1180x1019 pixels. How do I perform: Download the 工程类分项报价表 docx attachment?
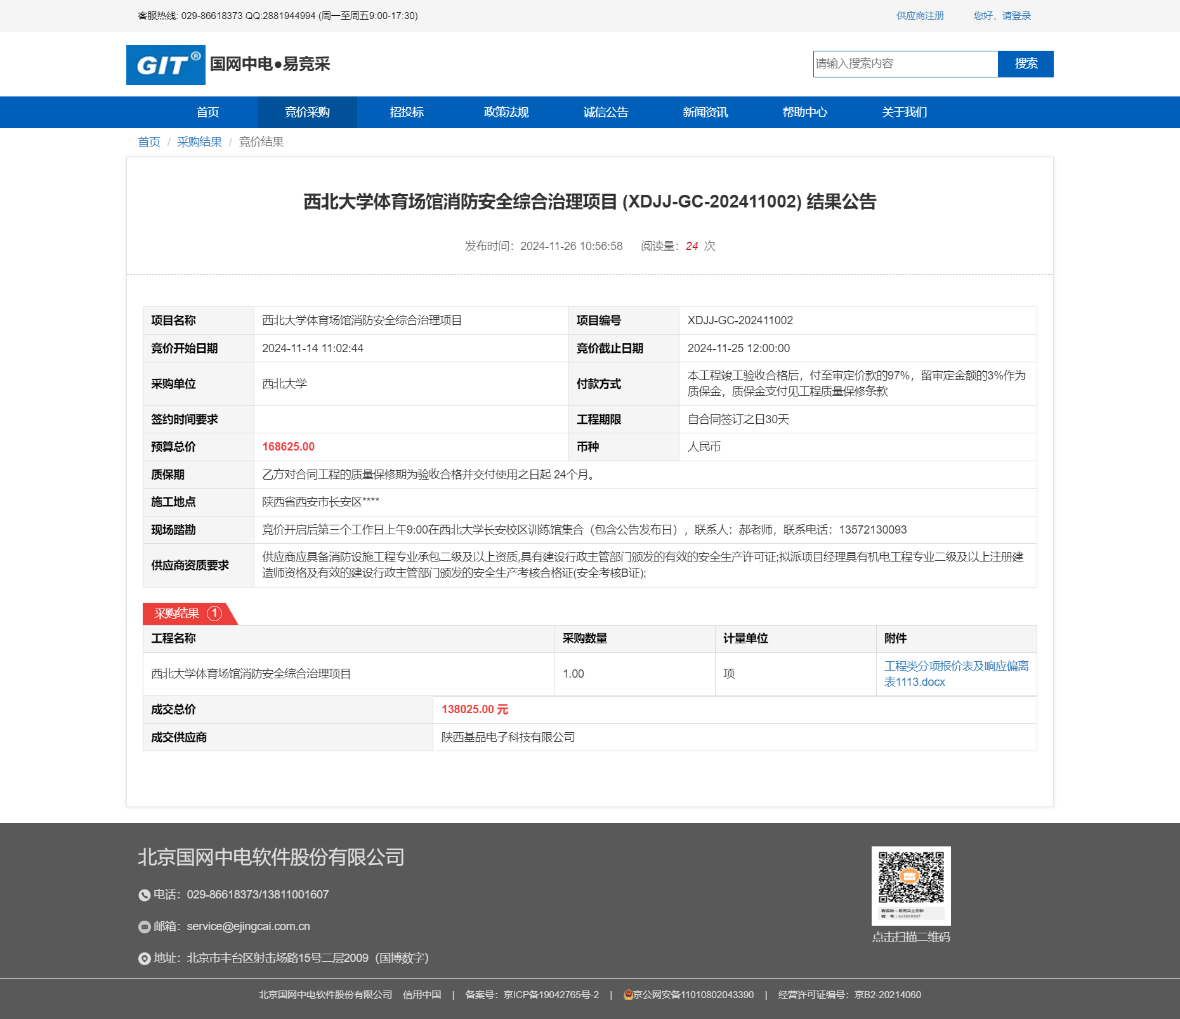click(x=955, y=674)
